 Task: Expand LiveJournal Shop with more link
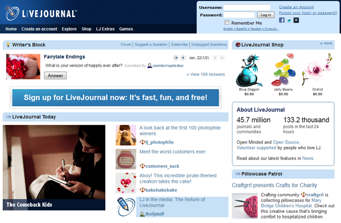pos(326,43)
